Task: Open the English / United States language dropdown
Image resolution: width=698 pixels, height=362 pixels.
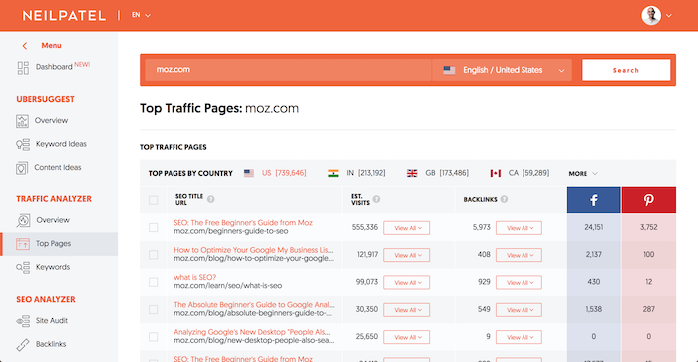Action: point(503,70)
